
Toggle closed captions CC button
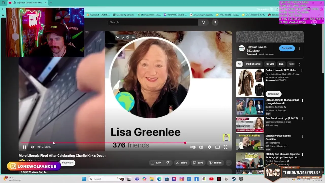[x=201, y=147]
